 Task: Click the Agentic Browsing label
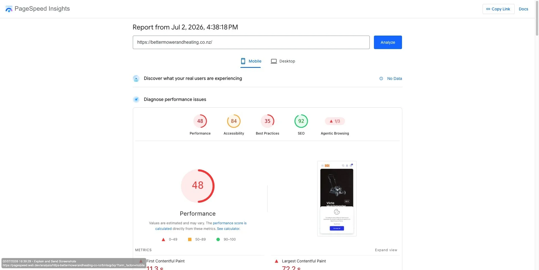(x=335, y=133)
